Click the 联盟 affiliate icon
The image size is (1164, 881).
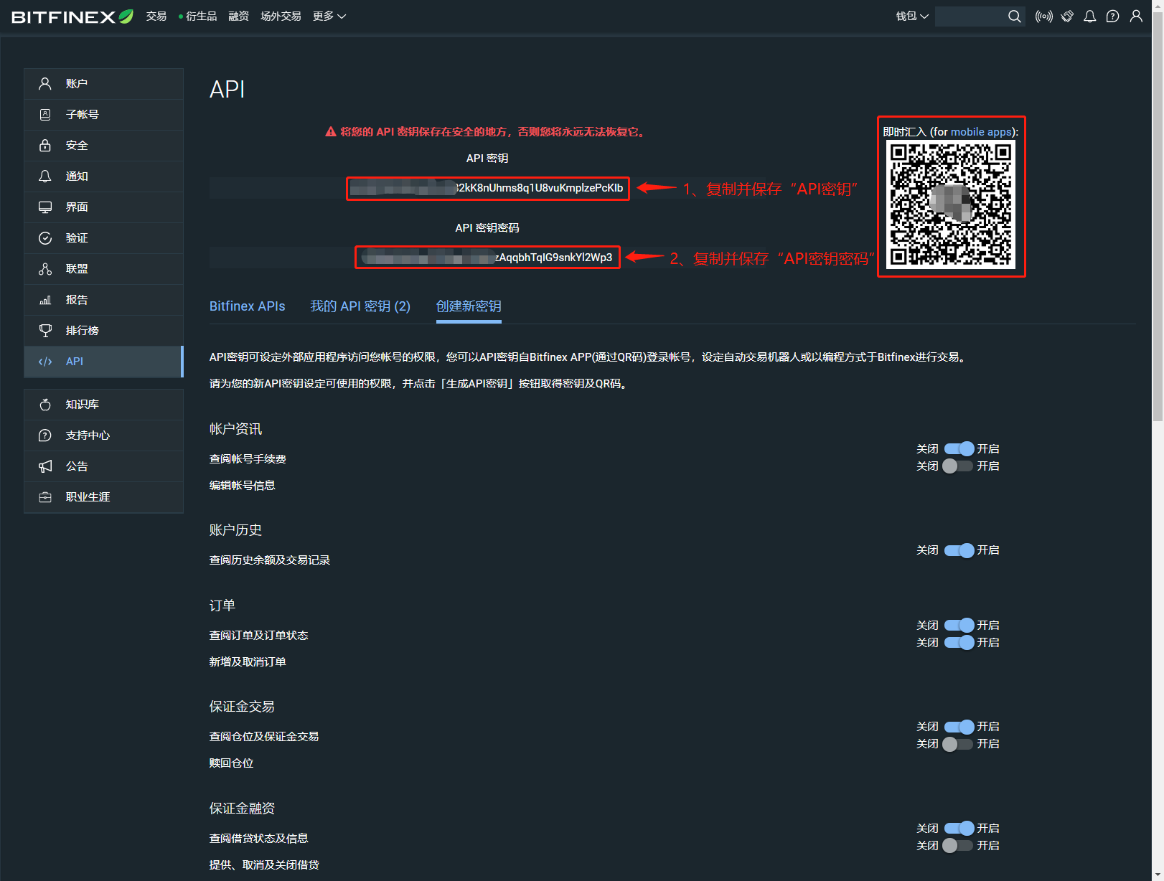(45, 269)
